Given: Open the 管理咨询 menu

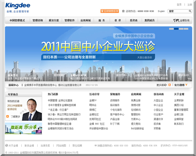Looking at the screenshot, I should [x=38, y=20].
